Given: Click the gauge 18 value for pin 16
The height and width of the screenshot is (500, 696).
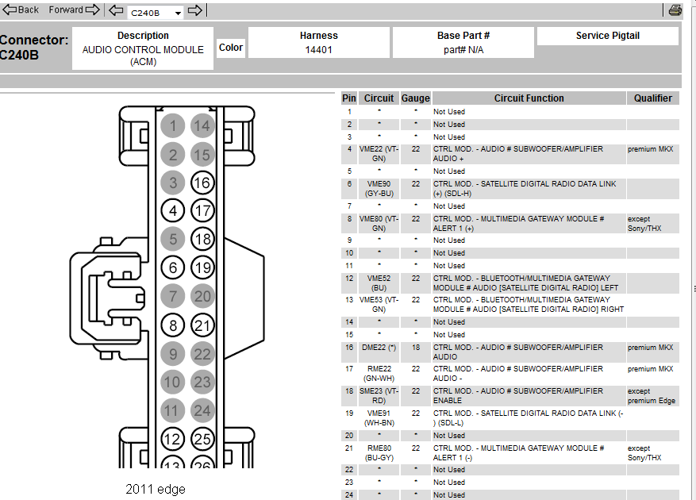Looking at the screenshot, I should point(416,348).
